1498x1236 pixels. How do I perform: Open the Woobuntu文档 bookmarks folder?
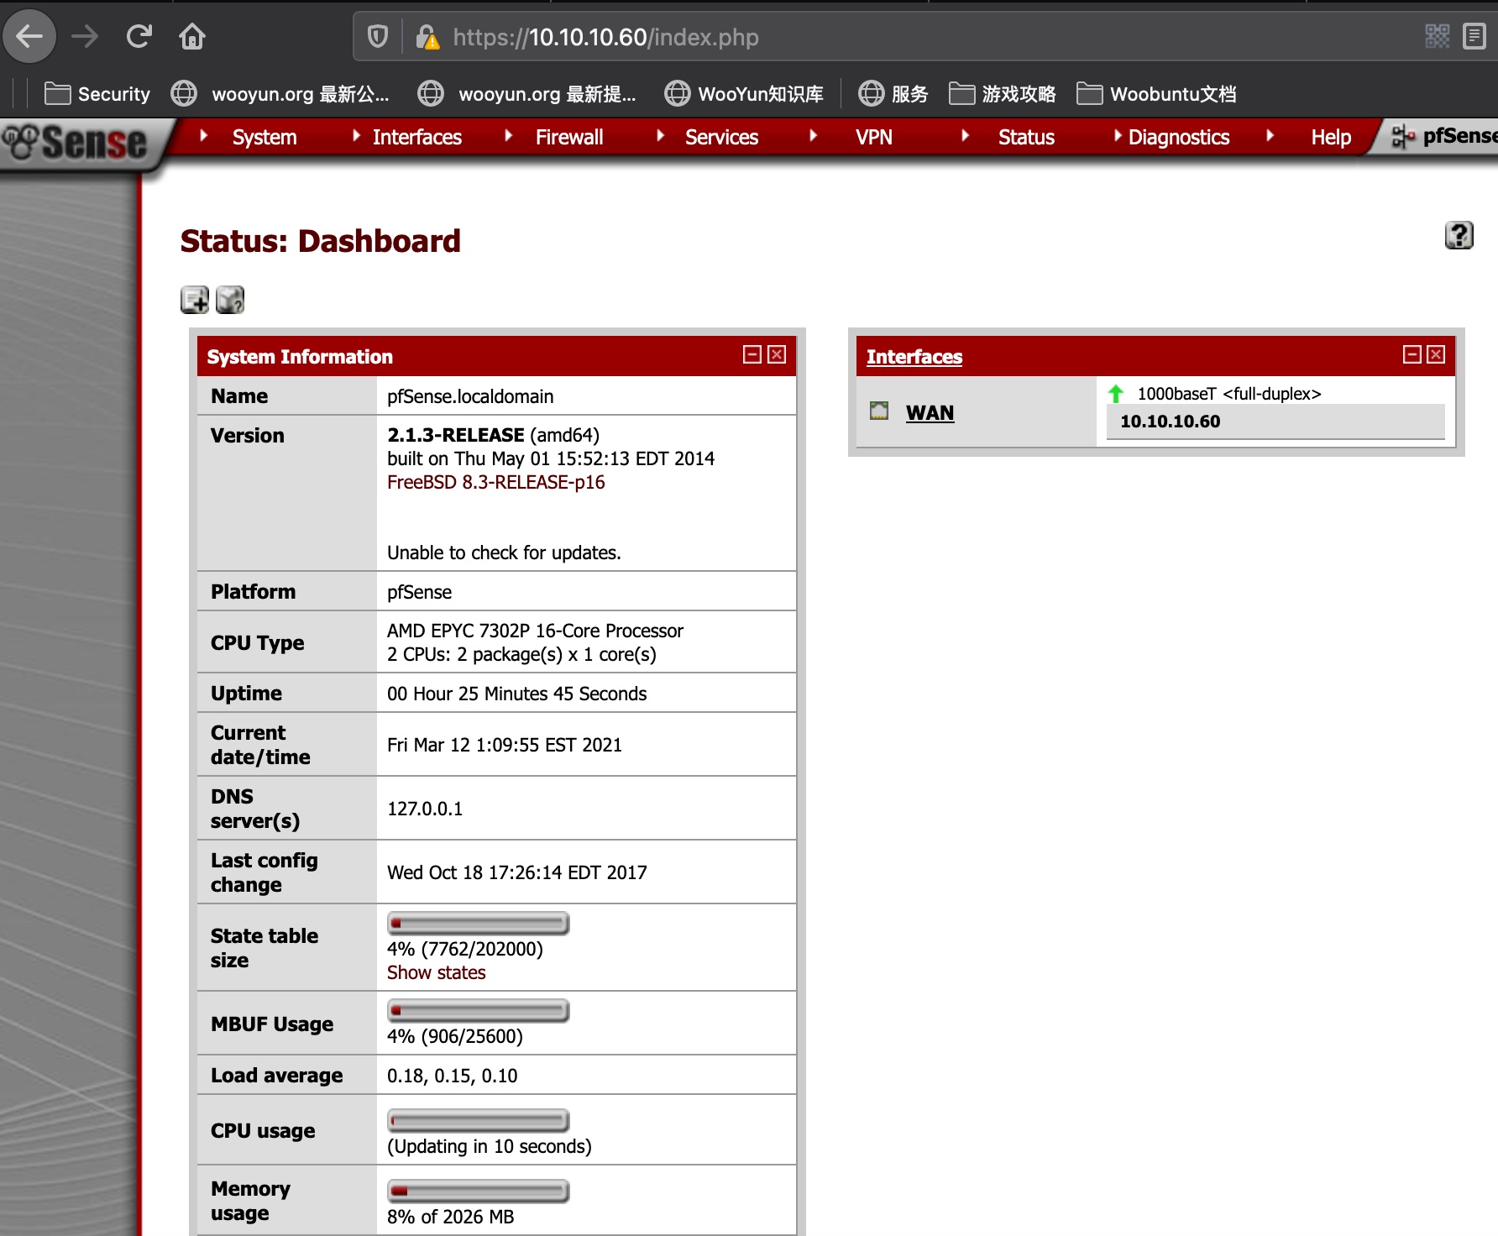coord(1156,93)
